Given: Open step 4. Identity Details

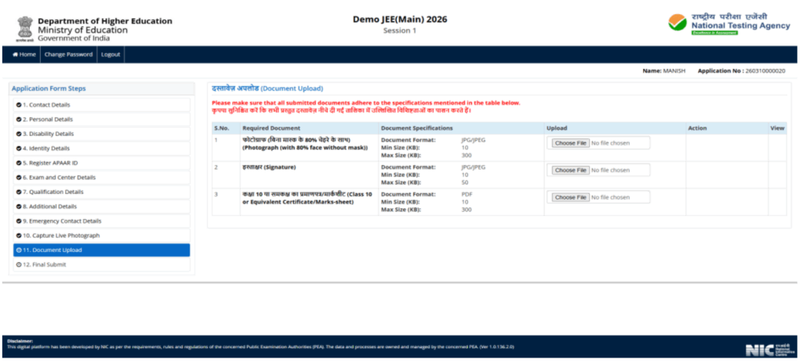Looking at the screenshot, I should pyautogui.click(x=101, y=149).
